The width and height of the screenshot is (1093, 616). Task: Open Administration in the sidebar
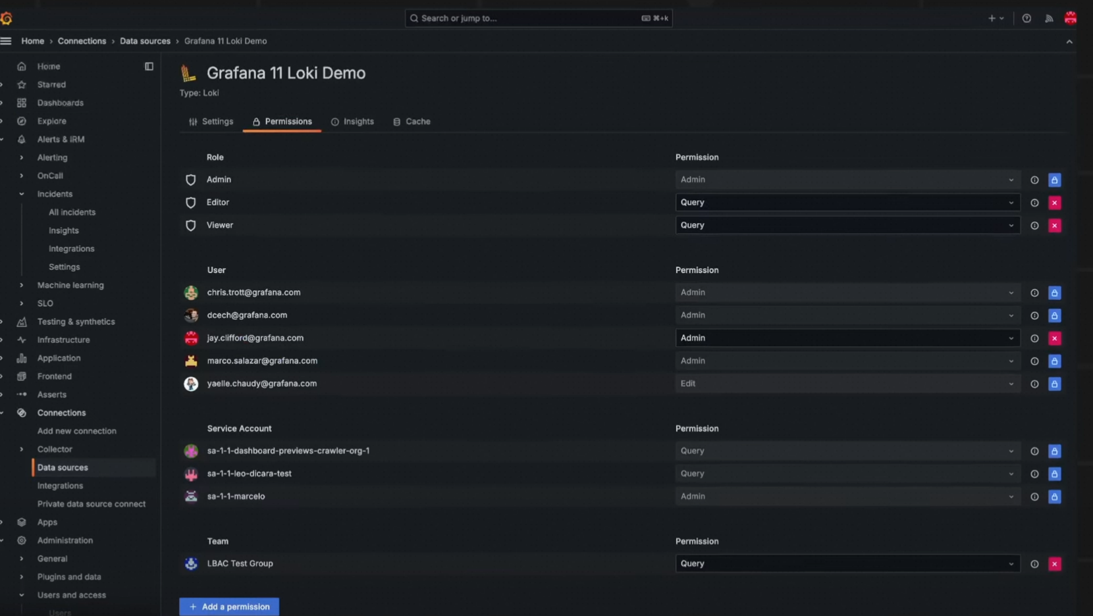click(65, 540)
